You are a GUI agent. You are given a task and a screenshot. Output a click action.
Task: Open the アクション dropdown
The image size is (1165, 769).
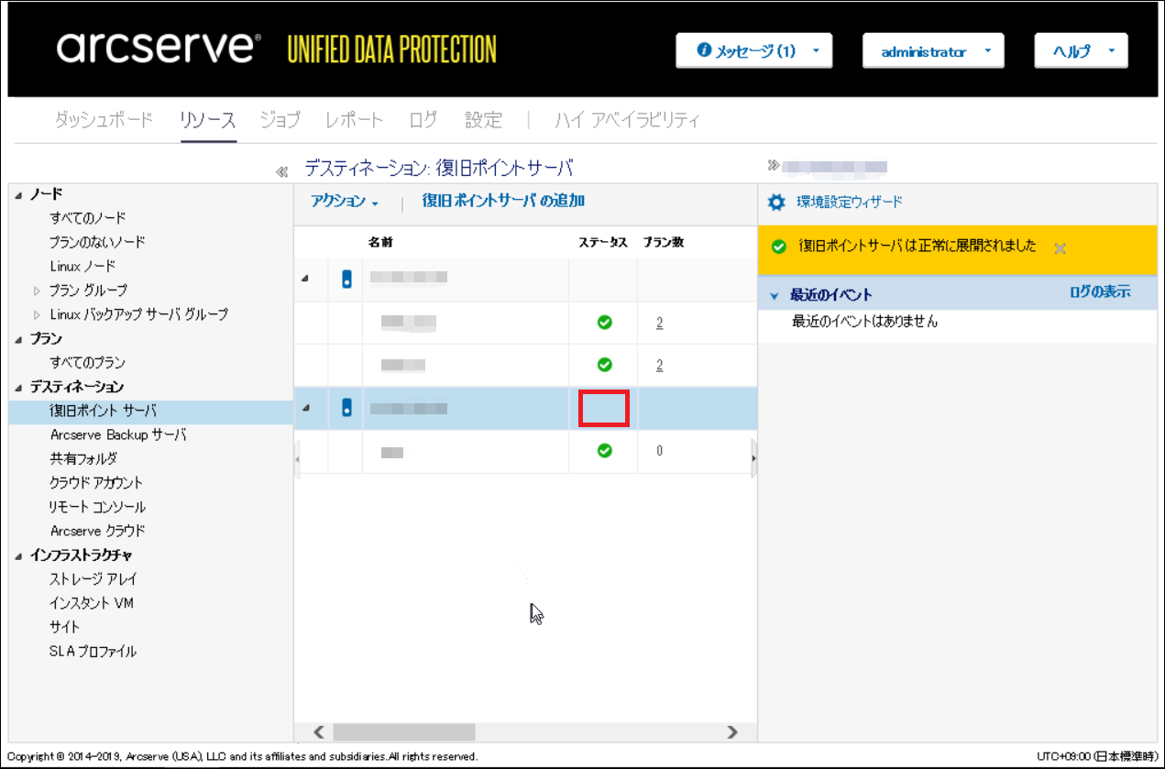345,202
